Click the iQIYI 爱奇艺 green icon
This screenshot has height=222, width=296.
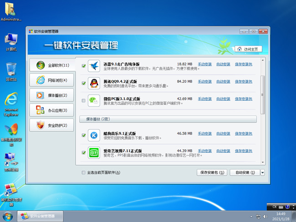(94, 152)
